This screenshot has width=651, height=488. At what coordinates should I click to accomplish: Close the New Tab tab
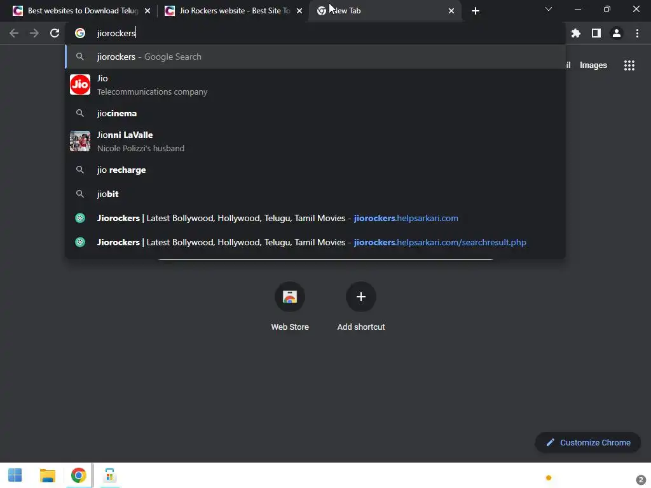pos(451,11)
